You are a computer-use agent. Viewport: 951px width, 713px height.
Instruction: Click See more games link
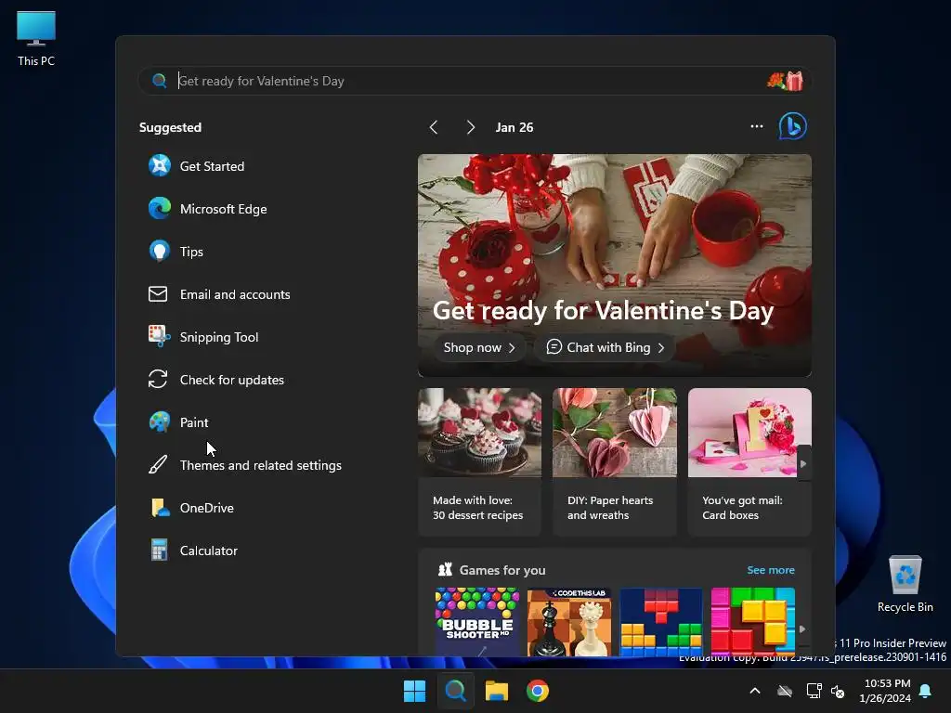pyautogui.click(x=770, y=570)
